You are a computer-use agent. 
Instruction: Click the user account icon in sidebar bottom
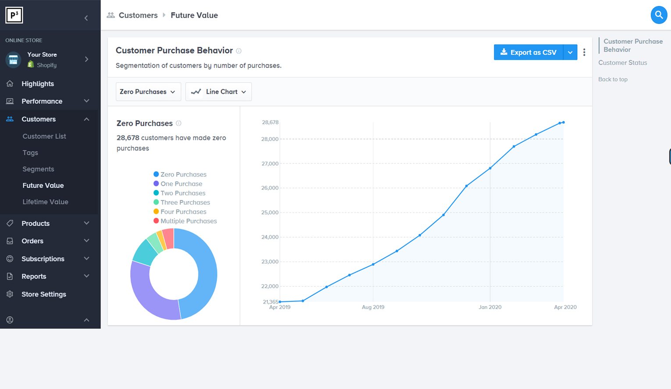tap(10, 320)
